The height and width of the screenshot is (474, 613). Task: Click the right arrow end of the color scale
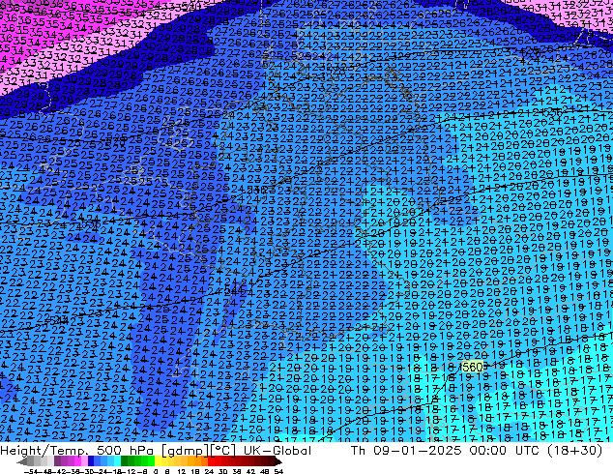(x=277, y=461)
